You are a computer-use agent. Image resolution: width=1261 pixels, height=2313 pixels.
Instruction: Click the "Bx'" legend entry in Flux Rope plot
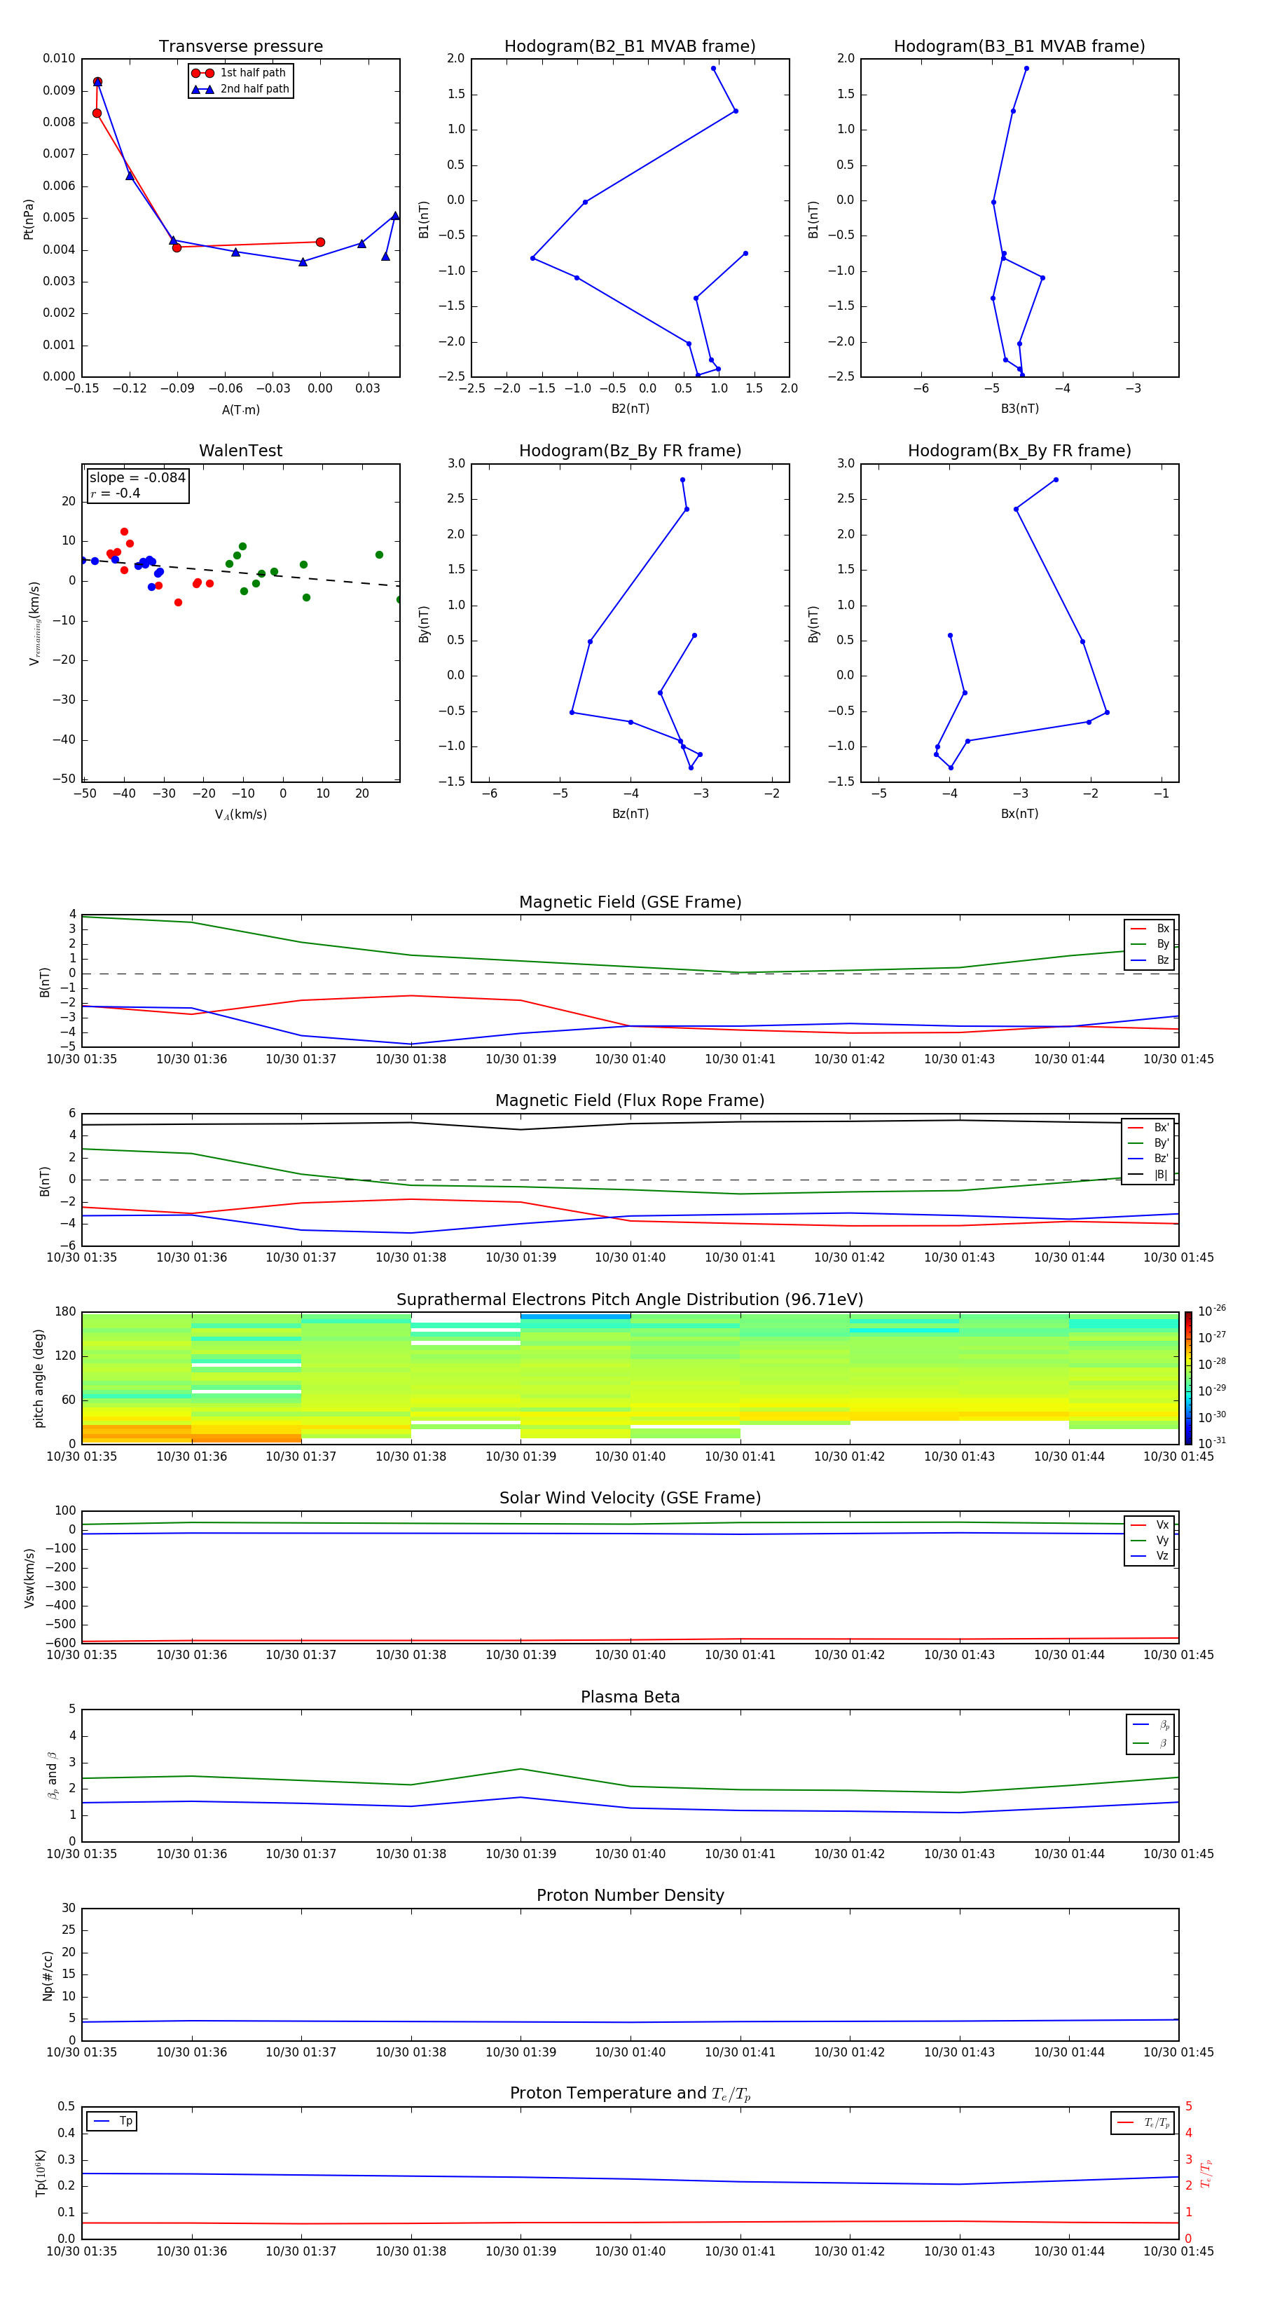pyautogui.click(x=1149, y=1128)
